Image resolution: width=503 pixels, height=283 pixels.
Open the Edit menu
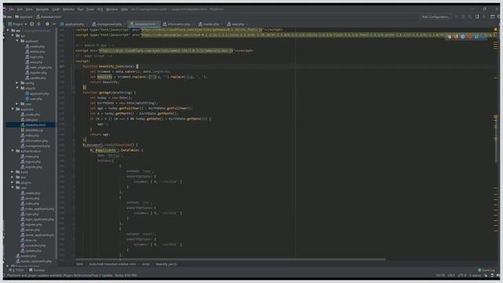click(x=20, y=9)
